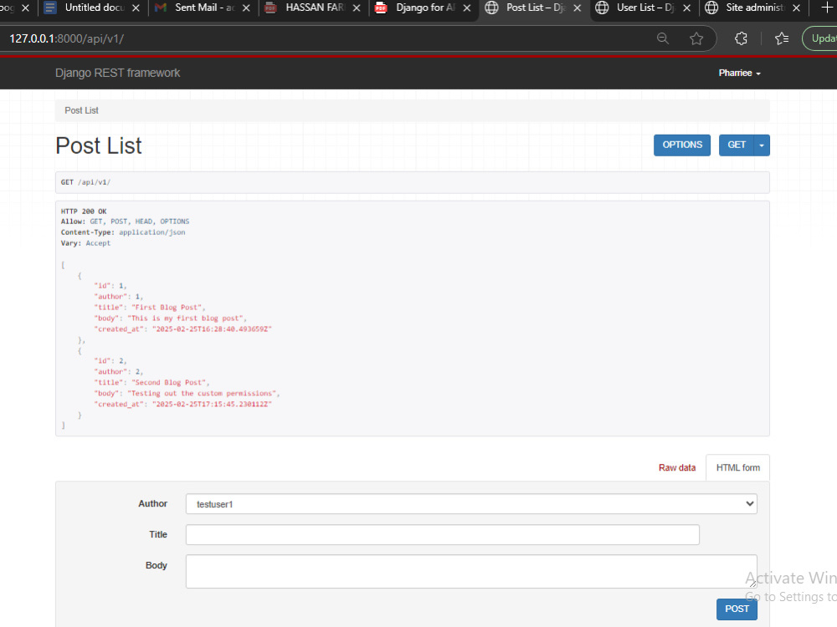Click the "First Blog Post" title text
837x627 pixels.
point(167,308)
